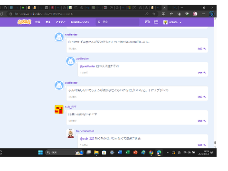
Task: Open sub_227's red and yellow avatar
Action: [59, 109]
